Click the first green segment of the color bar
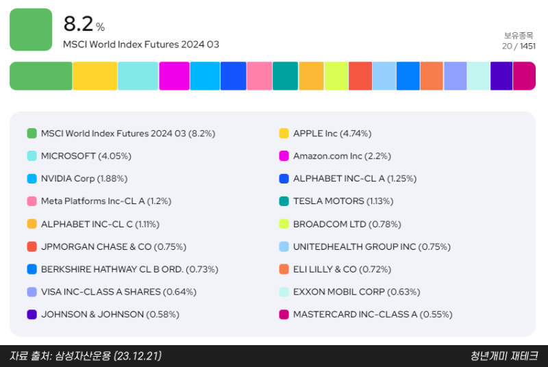 coord(40,76)
